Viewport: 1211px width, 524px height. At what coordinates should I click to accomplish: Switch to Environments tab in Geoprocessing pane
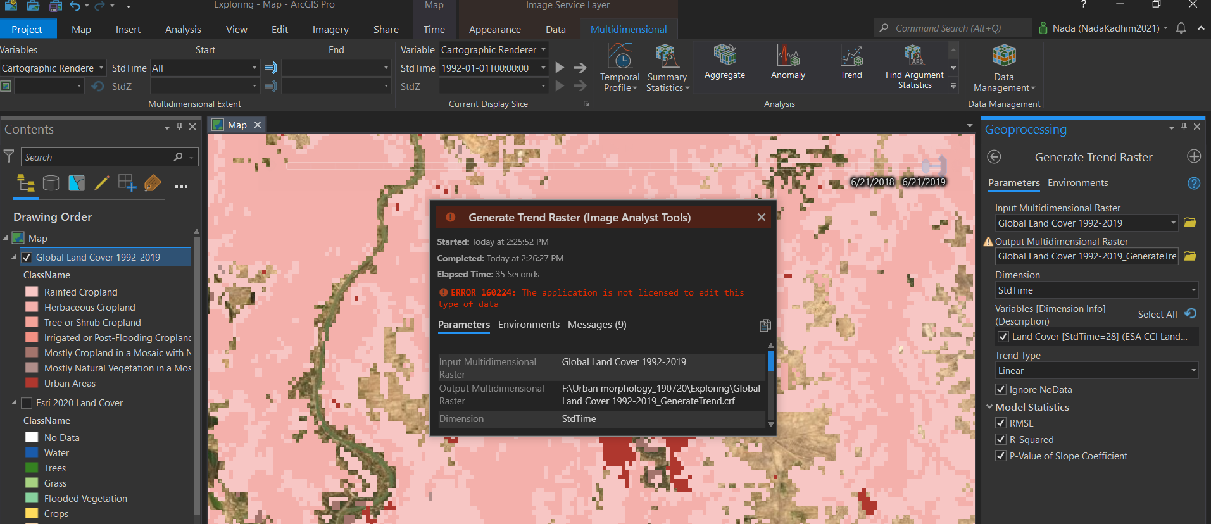pos(1077,183)
